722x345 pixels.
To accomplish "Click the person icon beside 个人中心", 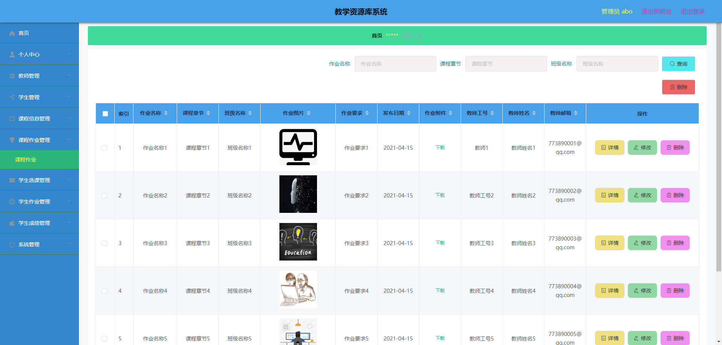I will (12, 55).
